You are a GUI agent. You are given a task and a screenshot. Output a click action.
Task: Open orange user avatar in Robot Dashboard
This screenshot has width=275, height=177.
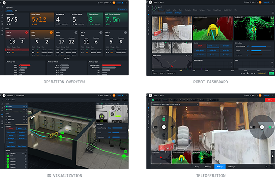point(260,2)
